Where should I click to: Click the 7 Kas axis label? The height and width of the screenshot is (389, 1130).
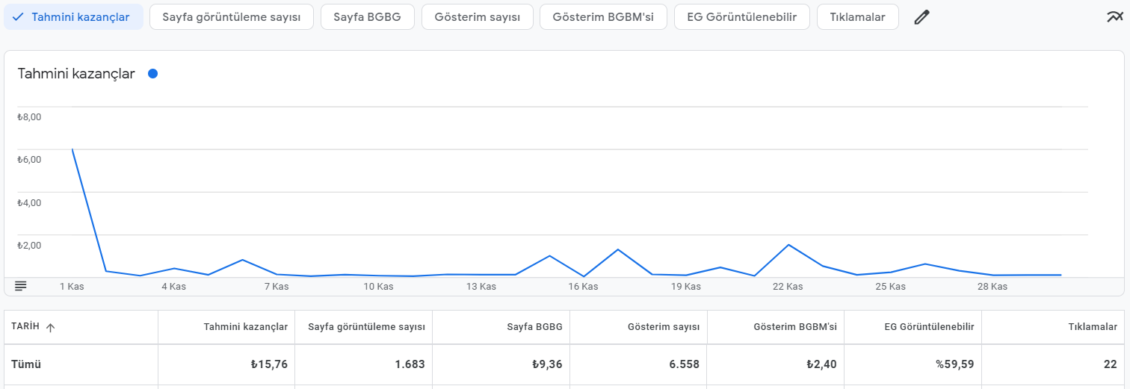coord(276,287)
